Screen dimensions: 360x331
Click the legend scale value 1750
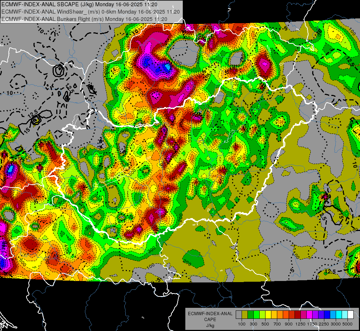(312, 324)
